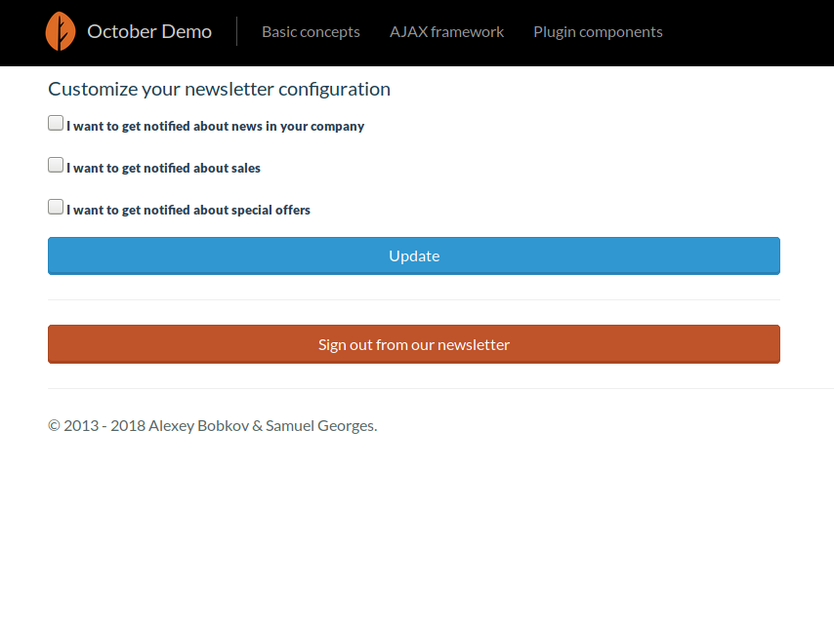Enable the company news notification checkbox
The width and height of the screenshot is (834, 626).
point(56,123)
